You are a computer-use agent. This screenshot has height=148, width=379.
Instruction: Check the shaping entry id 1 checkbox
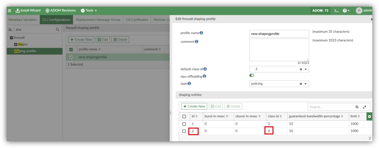184,124
